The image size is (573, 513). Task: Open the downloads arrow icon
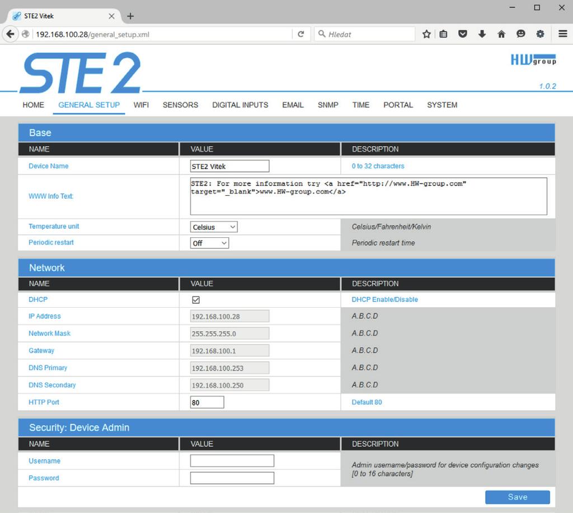[482, 34]
